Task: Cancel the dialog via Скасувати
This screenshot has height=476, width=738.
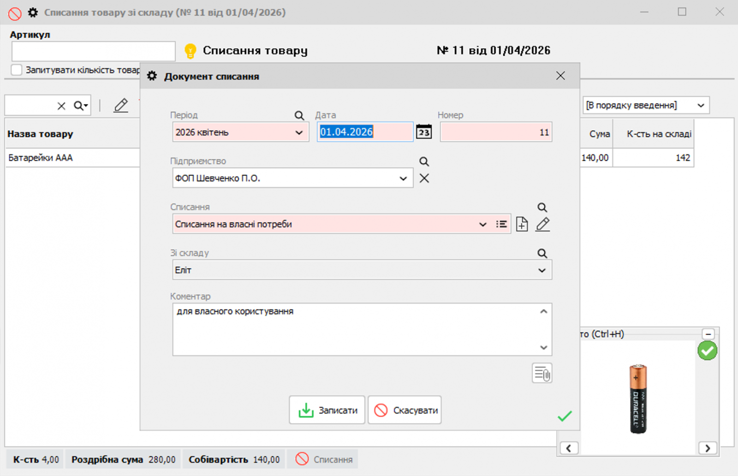Action: click(x=404, y=410)
